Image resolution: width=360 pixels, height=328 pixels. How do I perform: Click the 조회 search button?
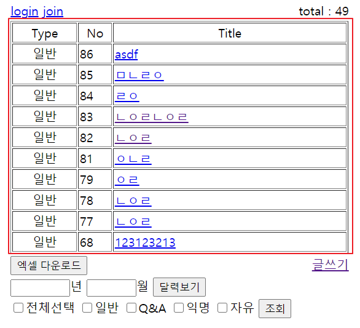[x=275, y=308]
